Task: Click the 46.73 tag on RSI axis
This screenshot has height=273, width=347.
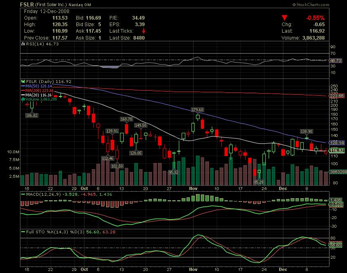Action: coord(336,60)
